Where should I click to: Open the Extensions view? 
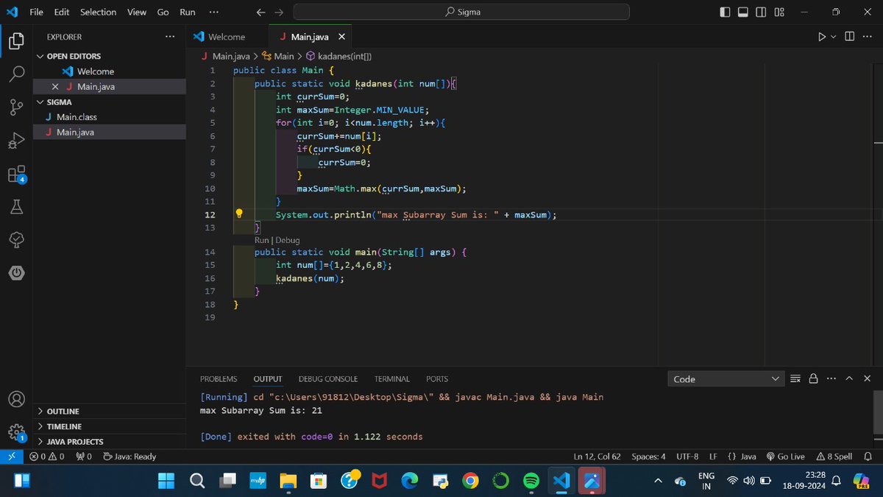[16, 175]
